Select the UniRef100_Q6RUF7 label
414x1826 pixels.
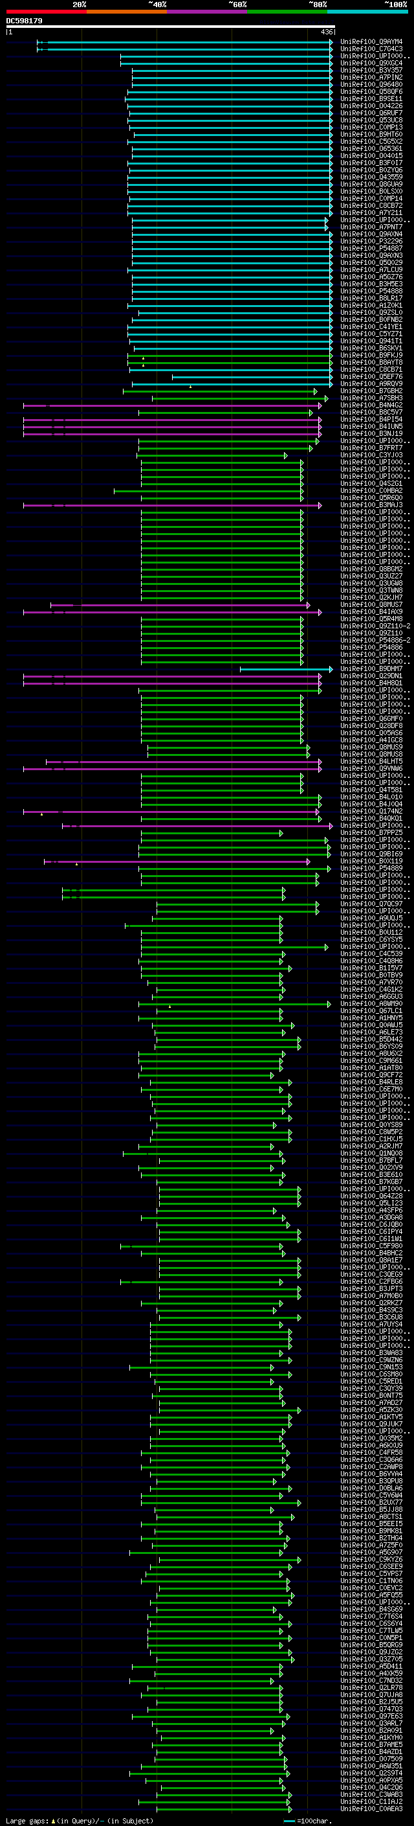tap(371, 113)
